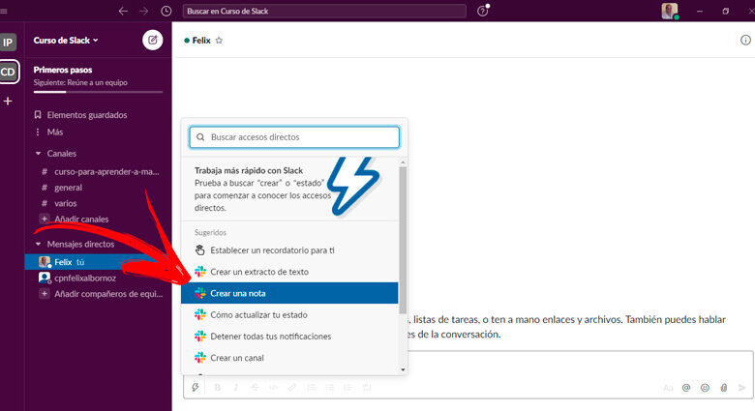Compose a new message
This screenshot has width=755, height=411.
pos(153,40)
